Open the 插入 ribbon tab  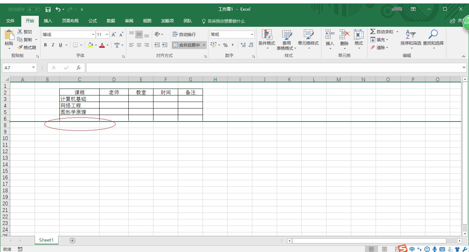[x=48, y=21]
